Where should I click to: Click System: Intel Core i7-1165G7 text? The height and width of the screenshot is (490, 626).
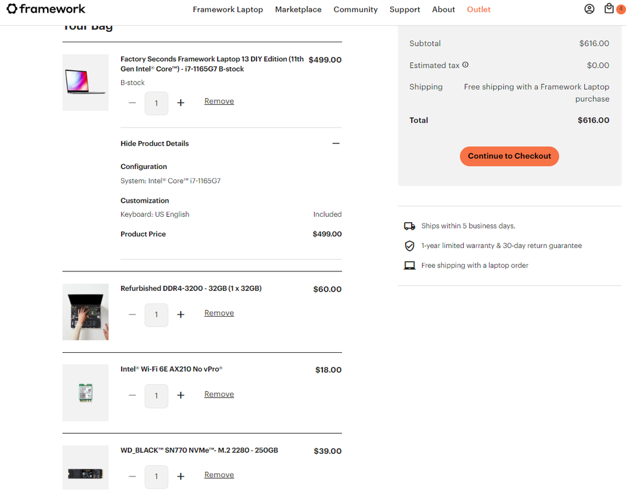coord(171,181)
